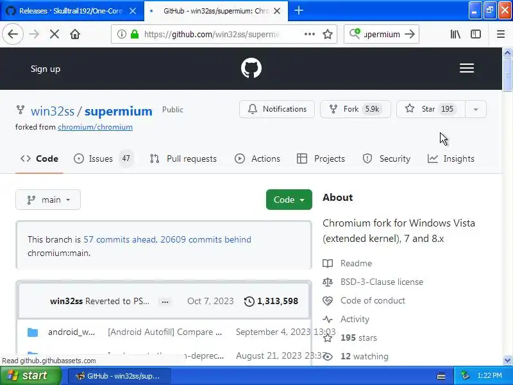Open GitHub header navigation hamburger menu
Image resolution: width=513 pixels, height=385 pixels.
coord(467,68)
